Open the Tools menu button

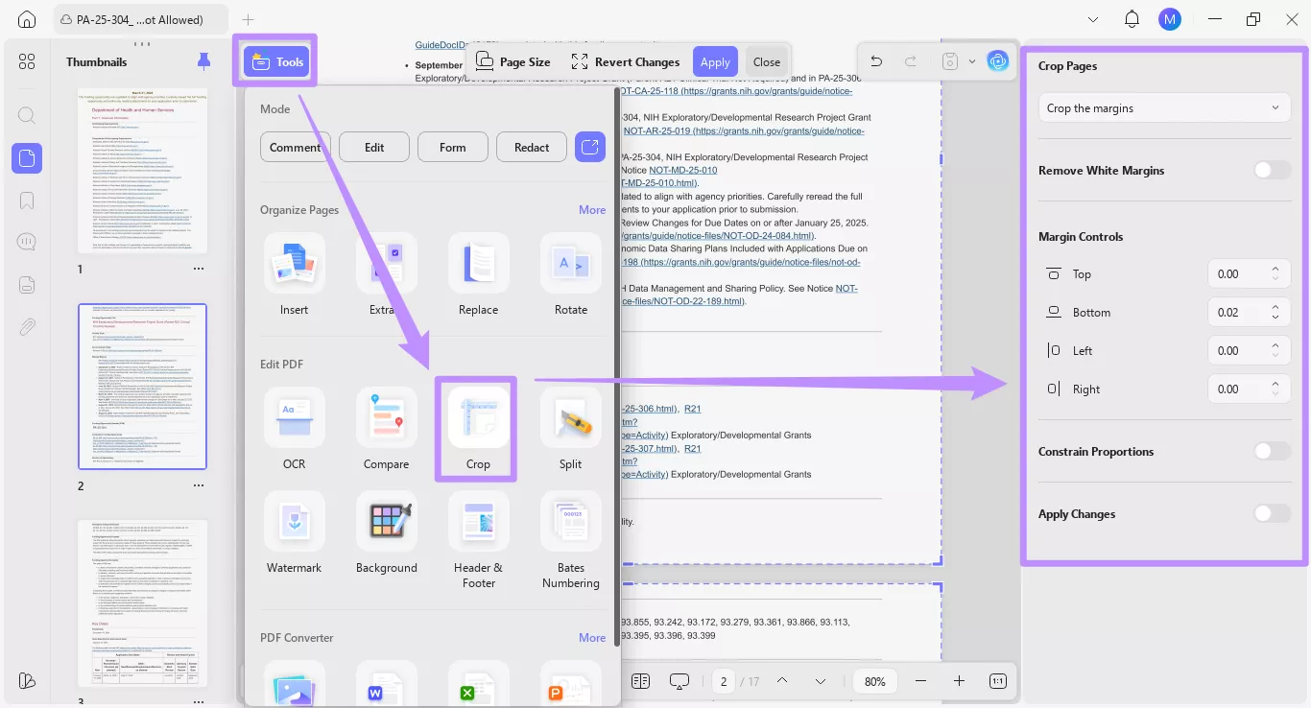[275, 62]
